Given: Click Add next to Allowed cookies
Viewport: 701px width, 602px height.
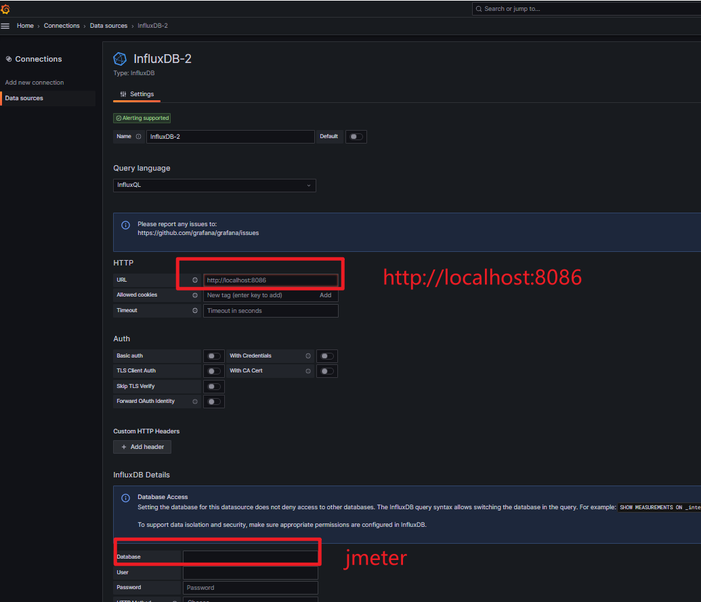Looking at the screenshot, I should coord(326,295).
